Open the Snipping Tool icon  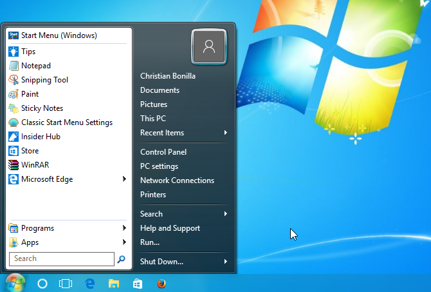[x=14, y=80]
